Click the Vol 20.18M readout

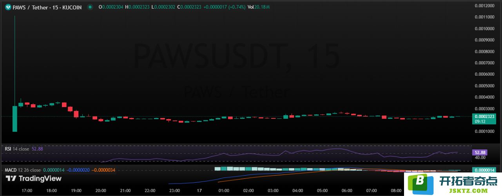(258, 7)
